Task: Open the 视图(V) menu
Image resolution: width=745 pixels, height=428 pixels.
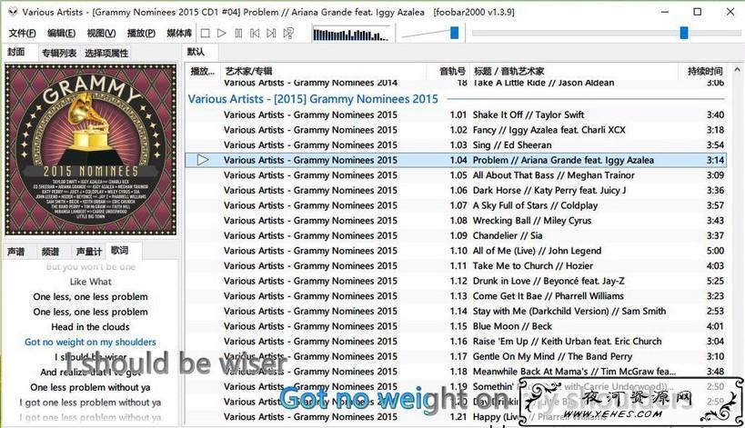Action: tap(101, 33)
